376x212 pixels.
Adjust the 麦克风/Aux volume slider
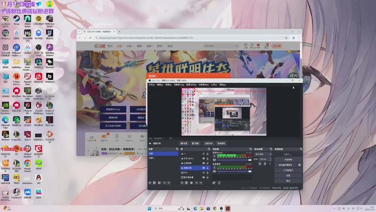coord(234,160)
